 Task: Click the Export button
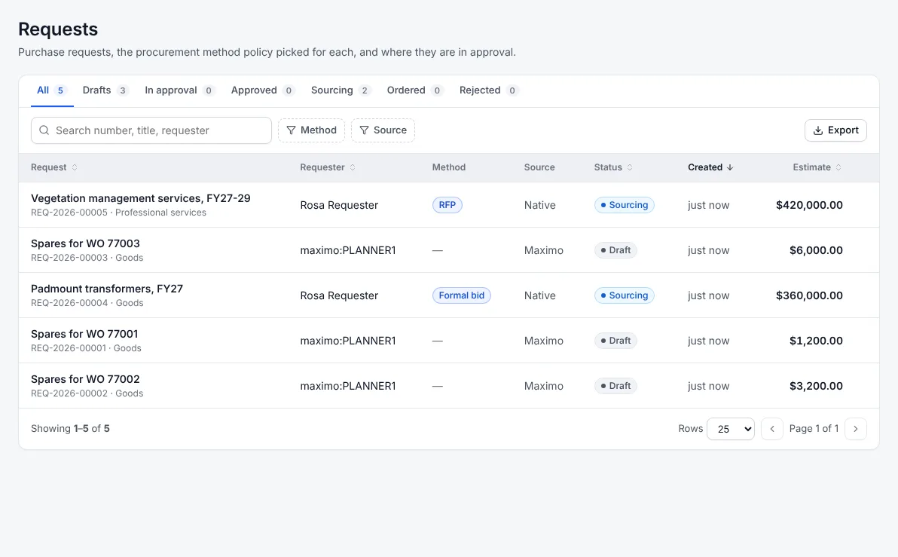click(x=835, y=130)
